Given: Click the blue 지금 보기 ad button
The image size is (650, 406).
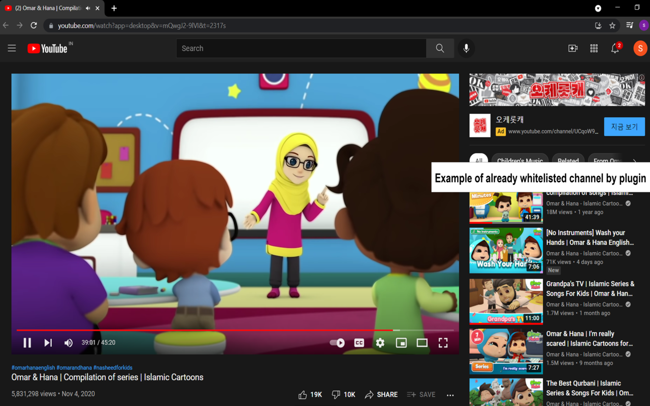Looking at the screenshot, I should [x=624, y=126].
